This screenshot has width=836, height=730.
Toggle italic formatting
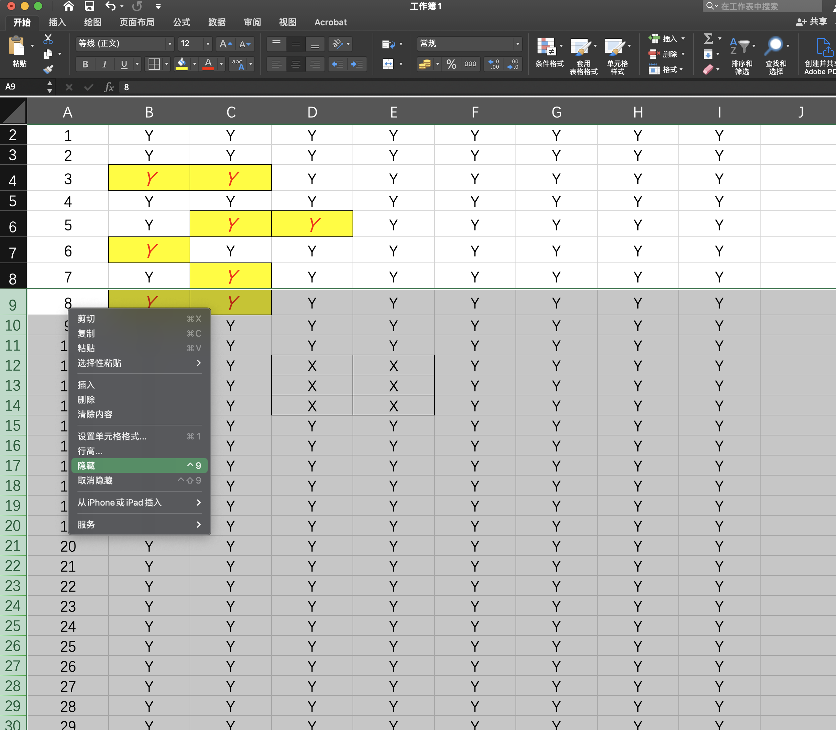[104, 64]
